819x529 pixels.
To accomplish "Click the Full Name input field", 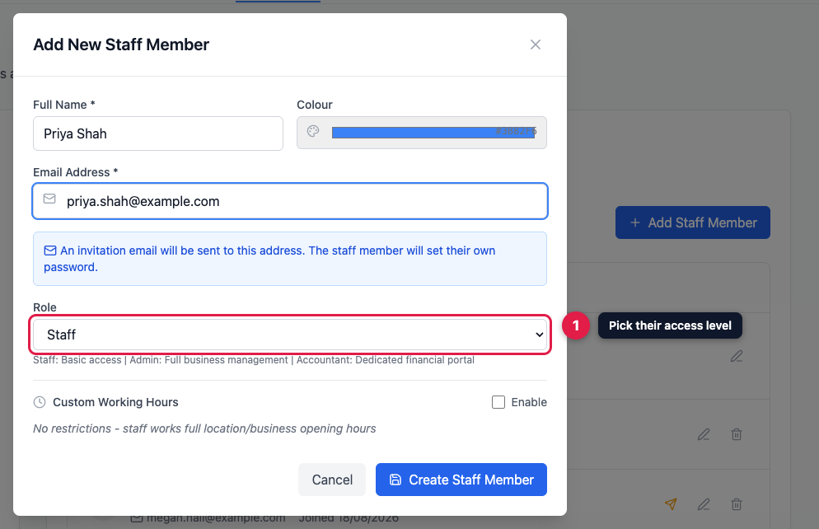I will point(158,133).
